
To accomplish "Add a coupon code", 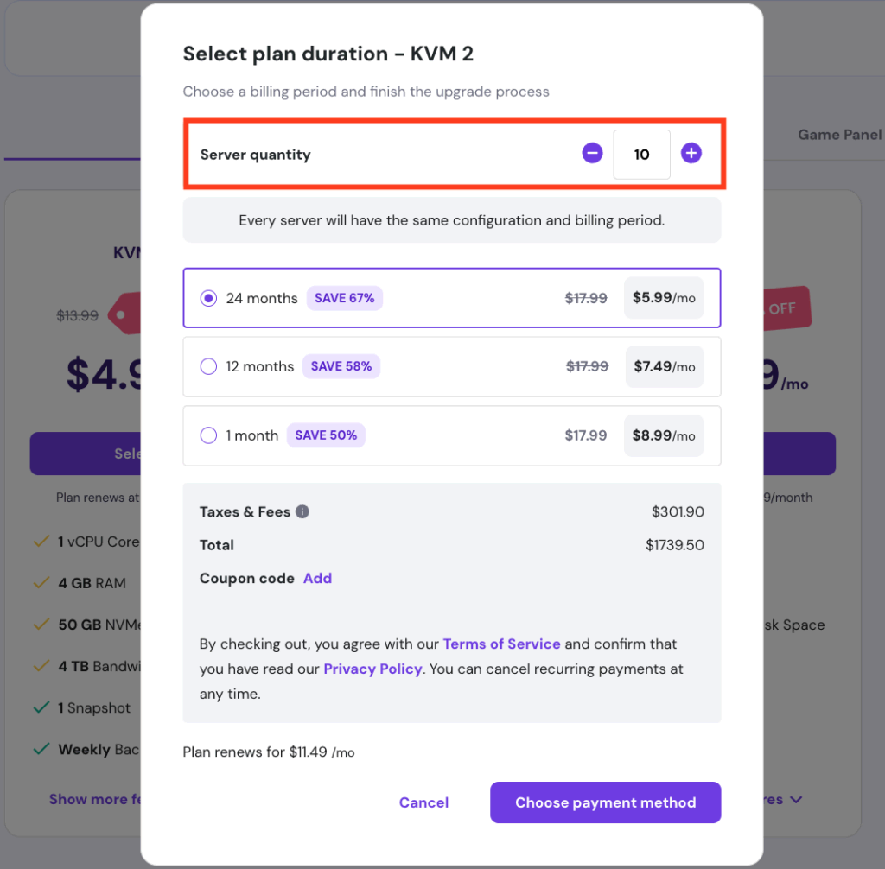I will pyautogui.click(x=317, y=578).
